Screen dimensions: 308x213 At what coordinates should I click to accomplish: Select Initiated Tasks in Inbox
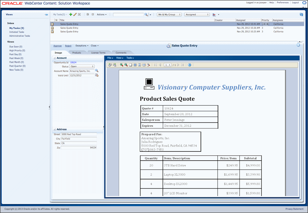pos(17,32)
